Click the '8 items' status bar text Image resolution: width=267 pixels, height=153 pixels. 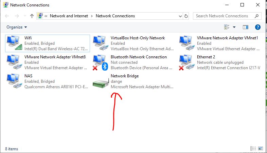12,149
